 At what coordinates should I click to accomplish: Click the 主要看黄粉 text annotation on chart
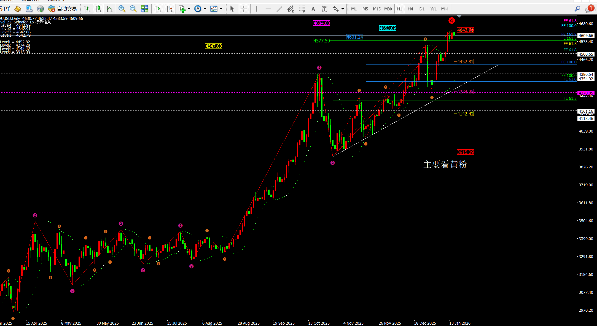(445, 165)
